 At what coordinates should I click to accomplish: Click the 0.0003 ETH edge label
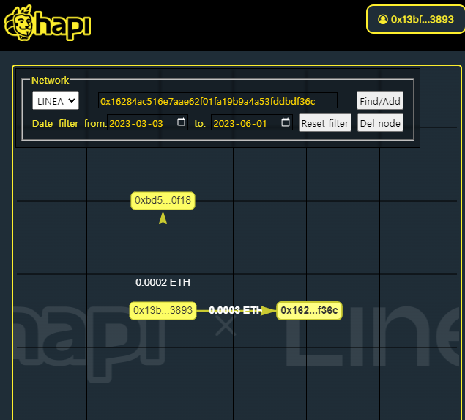pos(236,310)
